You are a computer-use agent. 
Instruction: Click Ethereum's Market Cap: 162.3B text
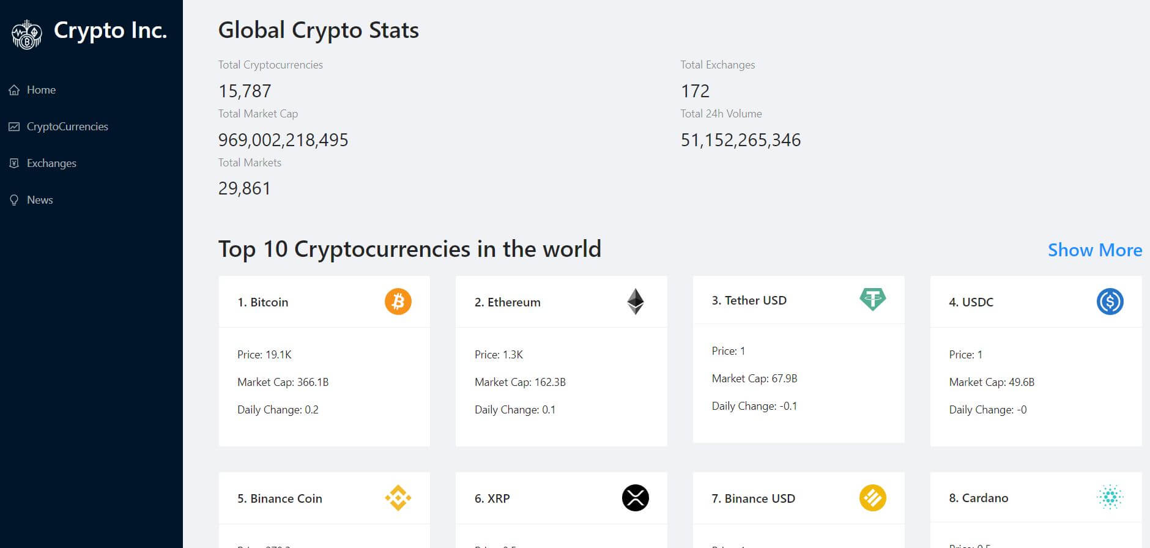[520, 382]
